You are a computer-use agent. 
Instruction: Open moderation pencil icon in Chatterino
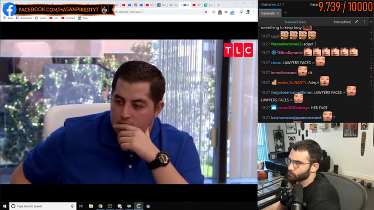pos(356,22)
